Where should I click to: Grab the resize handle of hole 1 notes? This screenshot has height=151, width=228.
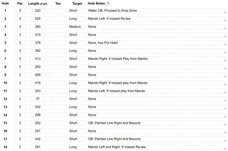click(225, 12)
